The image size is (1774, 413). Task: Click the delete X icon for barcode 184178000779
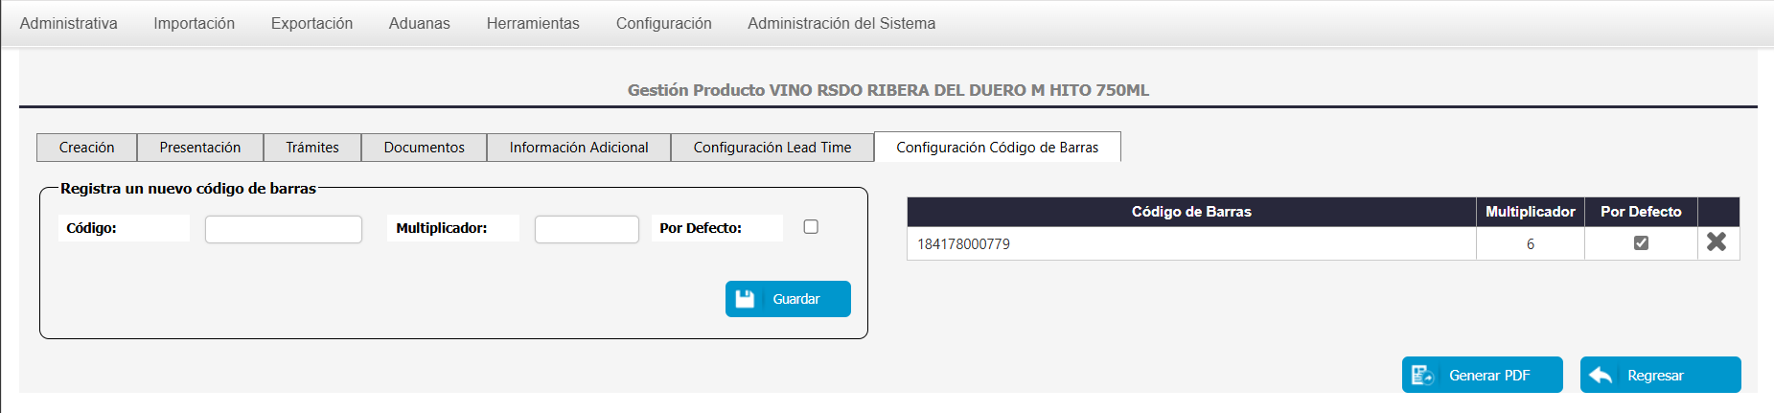1716,242
